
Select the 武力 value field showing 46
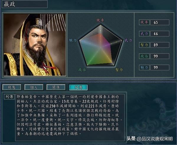[160, 34]
